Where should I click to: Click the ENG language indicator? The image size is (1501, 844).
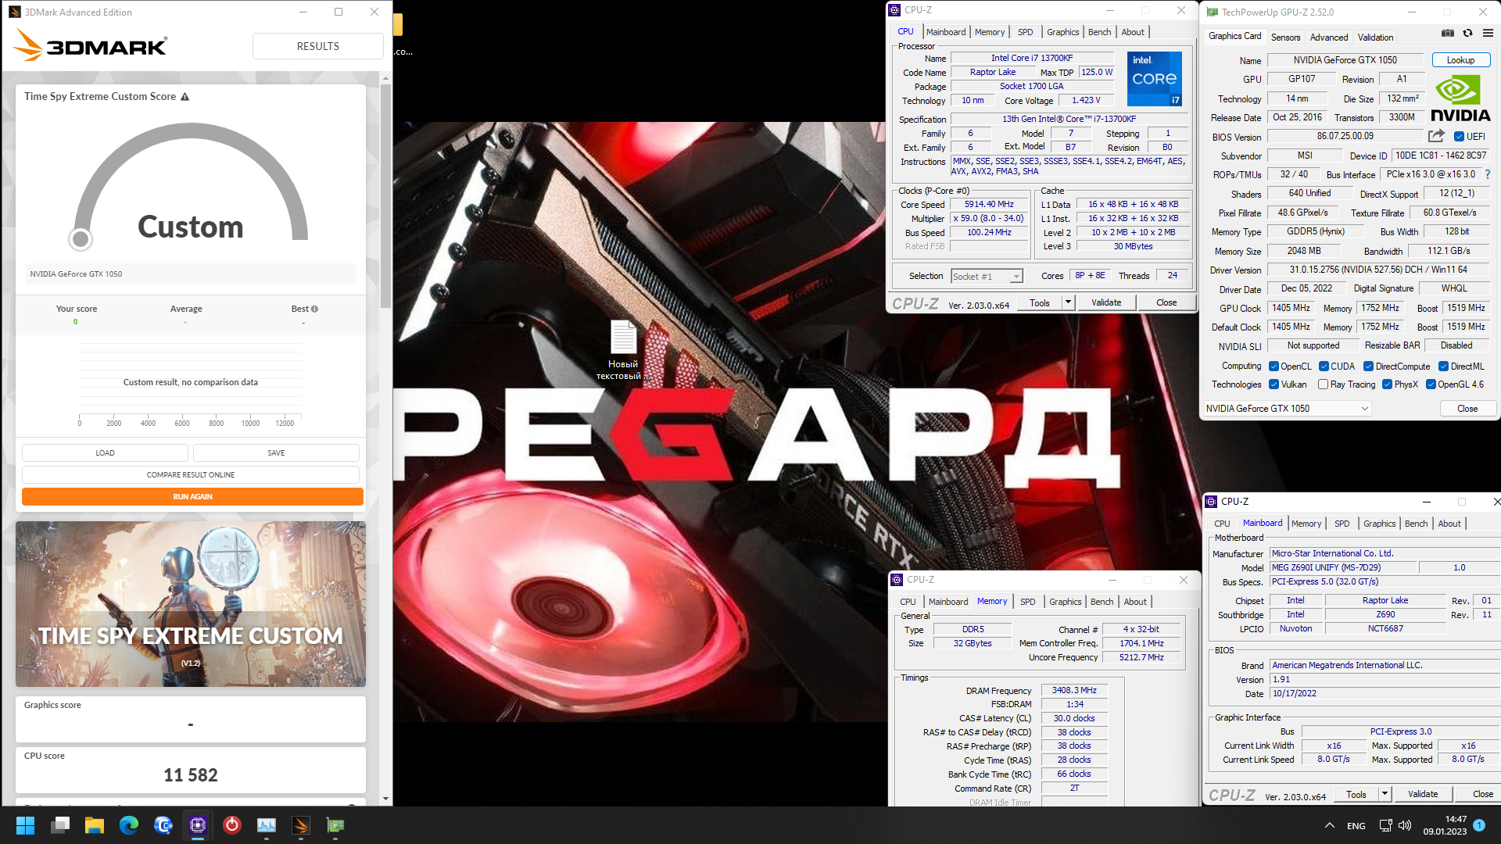tap(1356, 826)
